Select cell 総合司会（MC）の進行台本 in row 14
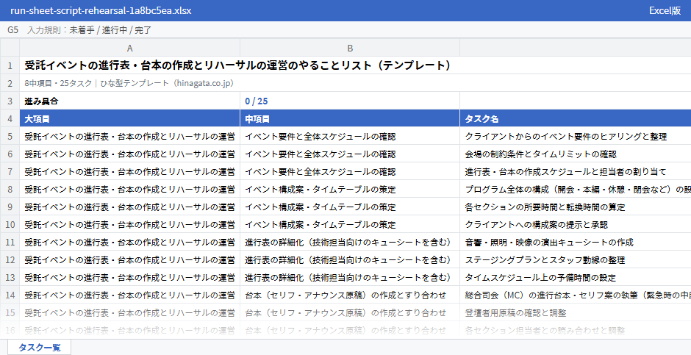The width and height of the screenshot is (691, 355). [x=576, y=295]
